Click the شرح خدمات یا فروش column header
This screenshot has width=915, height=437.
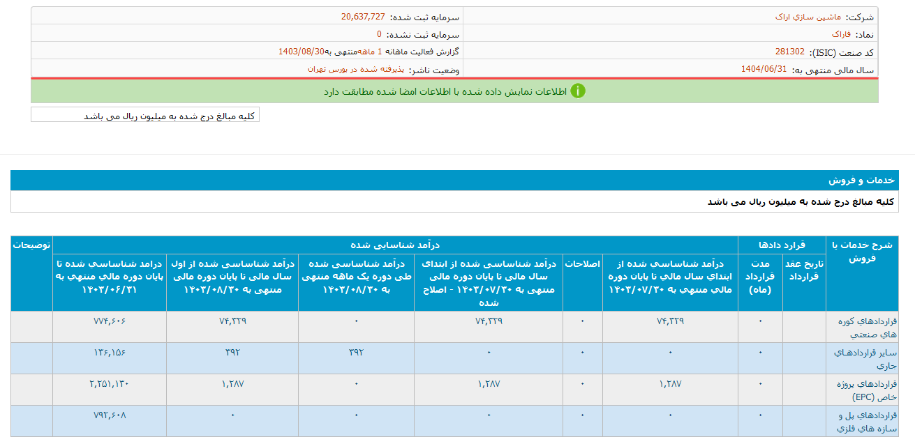pos(870,252)
